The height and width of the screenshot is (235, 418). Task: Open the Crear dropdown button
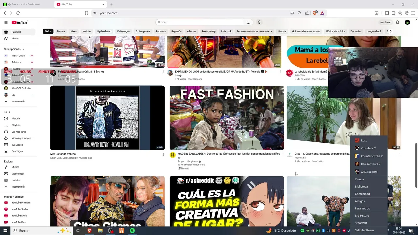pyautogui.click(x=386, y=22)
